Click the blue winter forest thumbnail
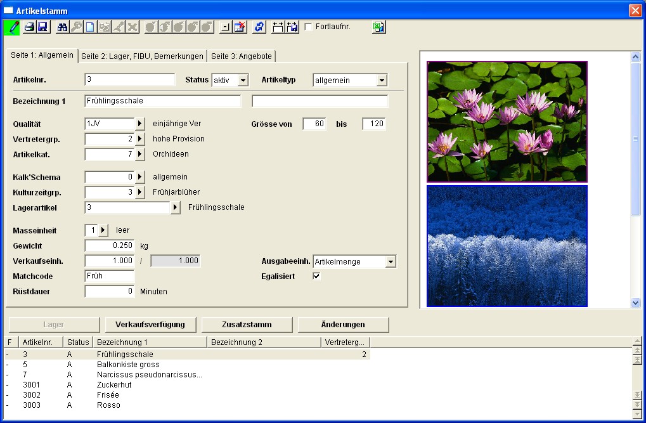Screen dimensions: 646x423 pyautogui.click(x=507, y=246)
